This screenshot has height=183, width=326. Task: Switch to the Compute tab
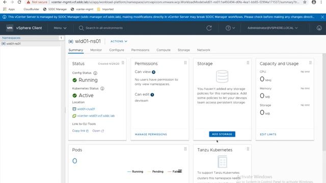[x=164, y=50]
